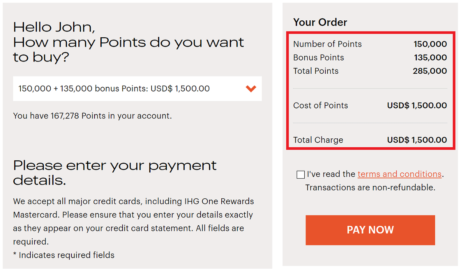This screenshot has width=461, height=269.
Task: Click the PAY NOW button
Action: tap(370, 230)
